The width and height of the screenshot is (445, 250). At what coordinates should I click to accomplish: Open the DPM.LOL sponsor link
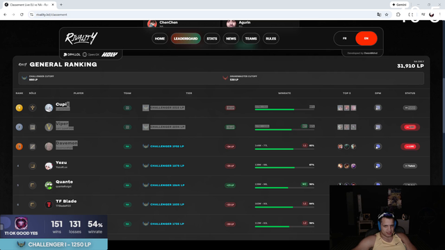point(72,54)
